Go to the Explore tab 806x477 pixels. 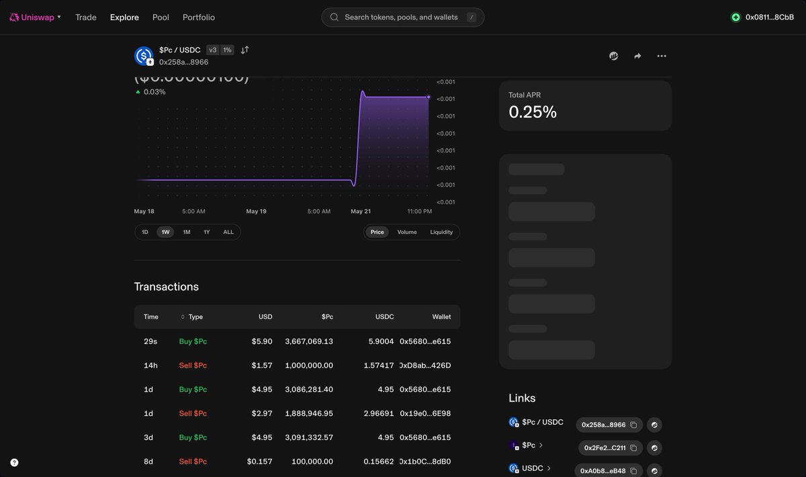124,17
